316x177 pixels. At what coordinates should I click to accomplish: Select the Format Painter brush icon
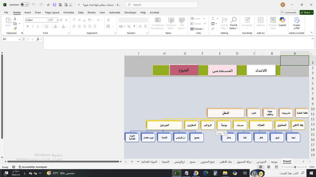(15, 28)
